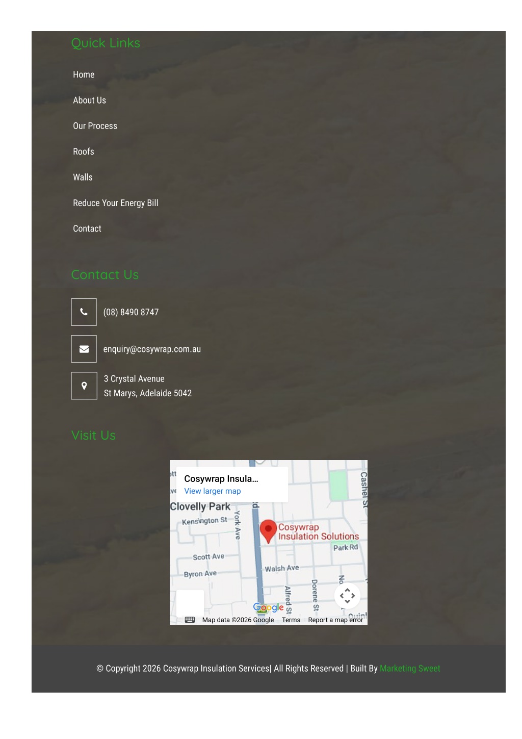Click the map Terms link
Image resolution: width=522 pixels, height=739 pixels.
(x=291, y=620)
